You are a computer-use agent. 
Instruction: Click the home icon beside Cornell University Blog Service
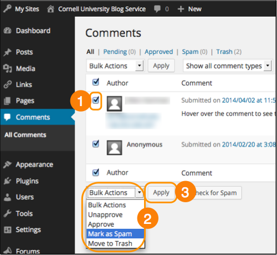click(50, 9)
